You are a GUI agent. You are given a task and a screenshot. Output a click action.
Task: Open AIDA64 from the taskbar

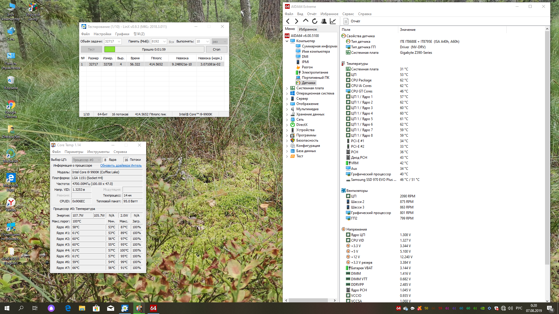(153, 308)
